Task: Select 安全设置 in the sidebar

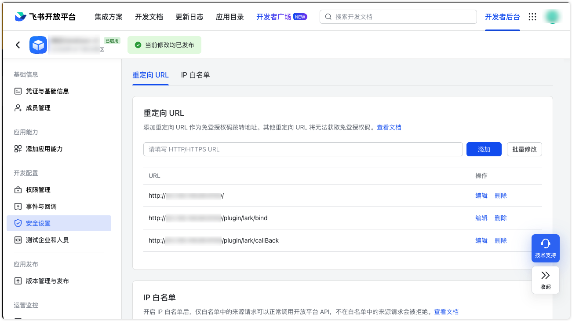Action: pyautogui.click(x=59, y=223)
